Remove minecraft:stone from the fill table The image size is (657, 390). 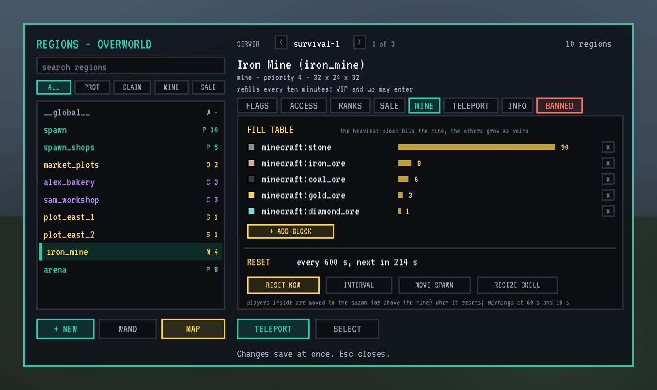click(608, 147)
